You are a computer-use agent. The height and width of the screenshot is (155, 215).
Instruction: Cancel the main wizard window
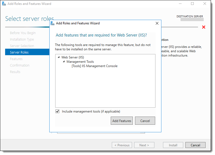(195, 145)
